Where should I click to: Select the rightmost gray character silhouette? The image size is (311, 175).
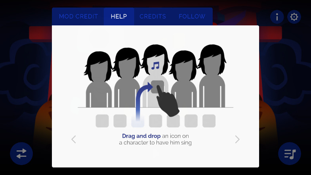pos(212,76)
